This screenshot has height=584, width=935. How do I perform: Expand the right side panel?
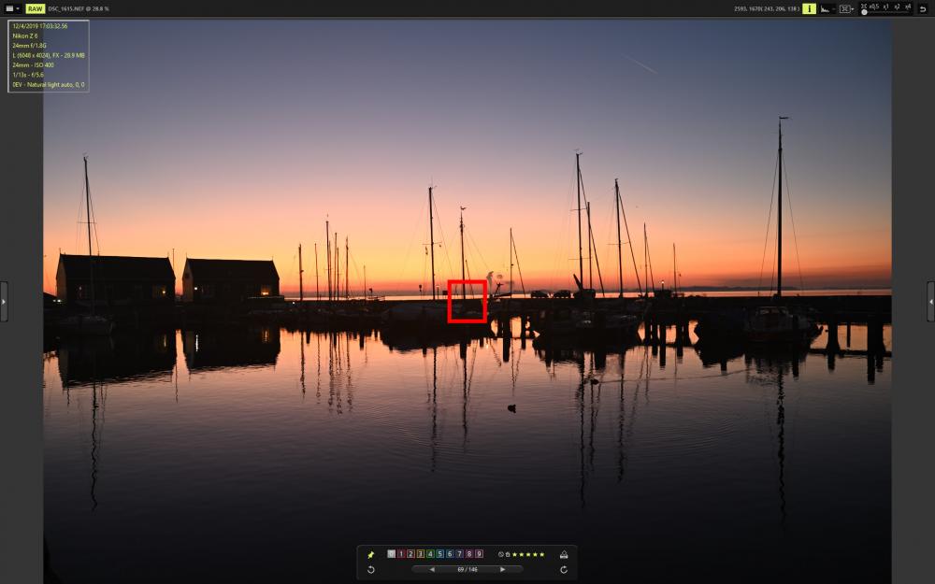click(931, 302)
